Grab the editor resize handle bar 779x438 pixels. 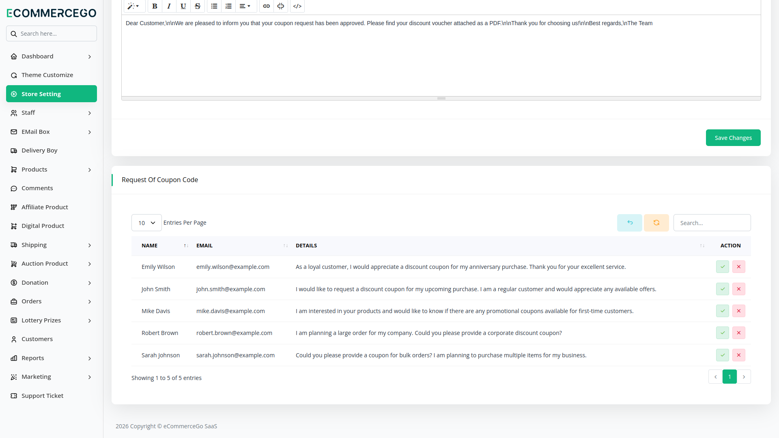click(441, 98)
